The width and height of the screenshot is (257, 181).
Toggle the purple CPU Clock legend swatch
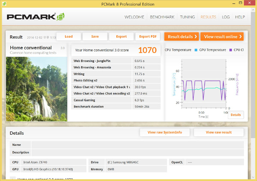coord(230,50)
